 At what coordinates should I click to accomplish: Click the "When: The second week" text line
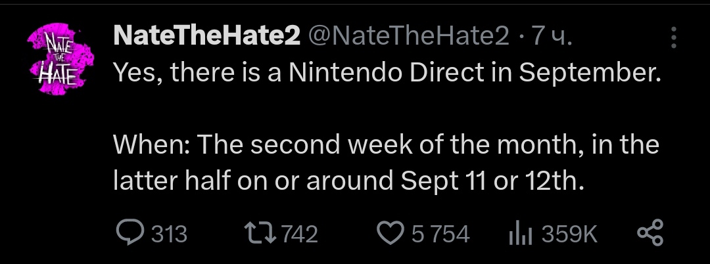pos(387,145)
